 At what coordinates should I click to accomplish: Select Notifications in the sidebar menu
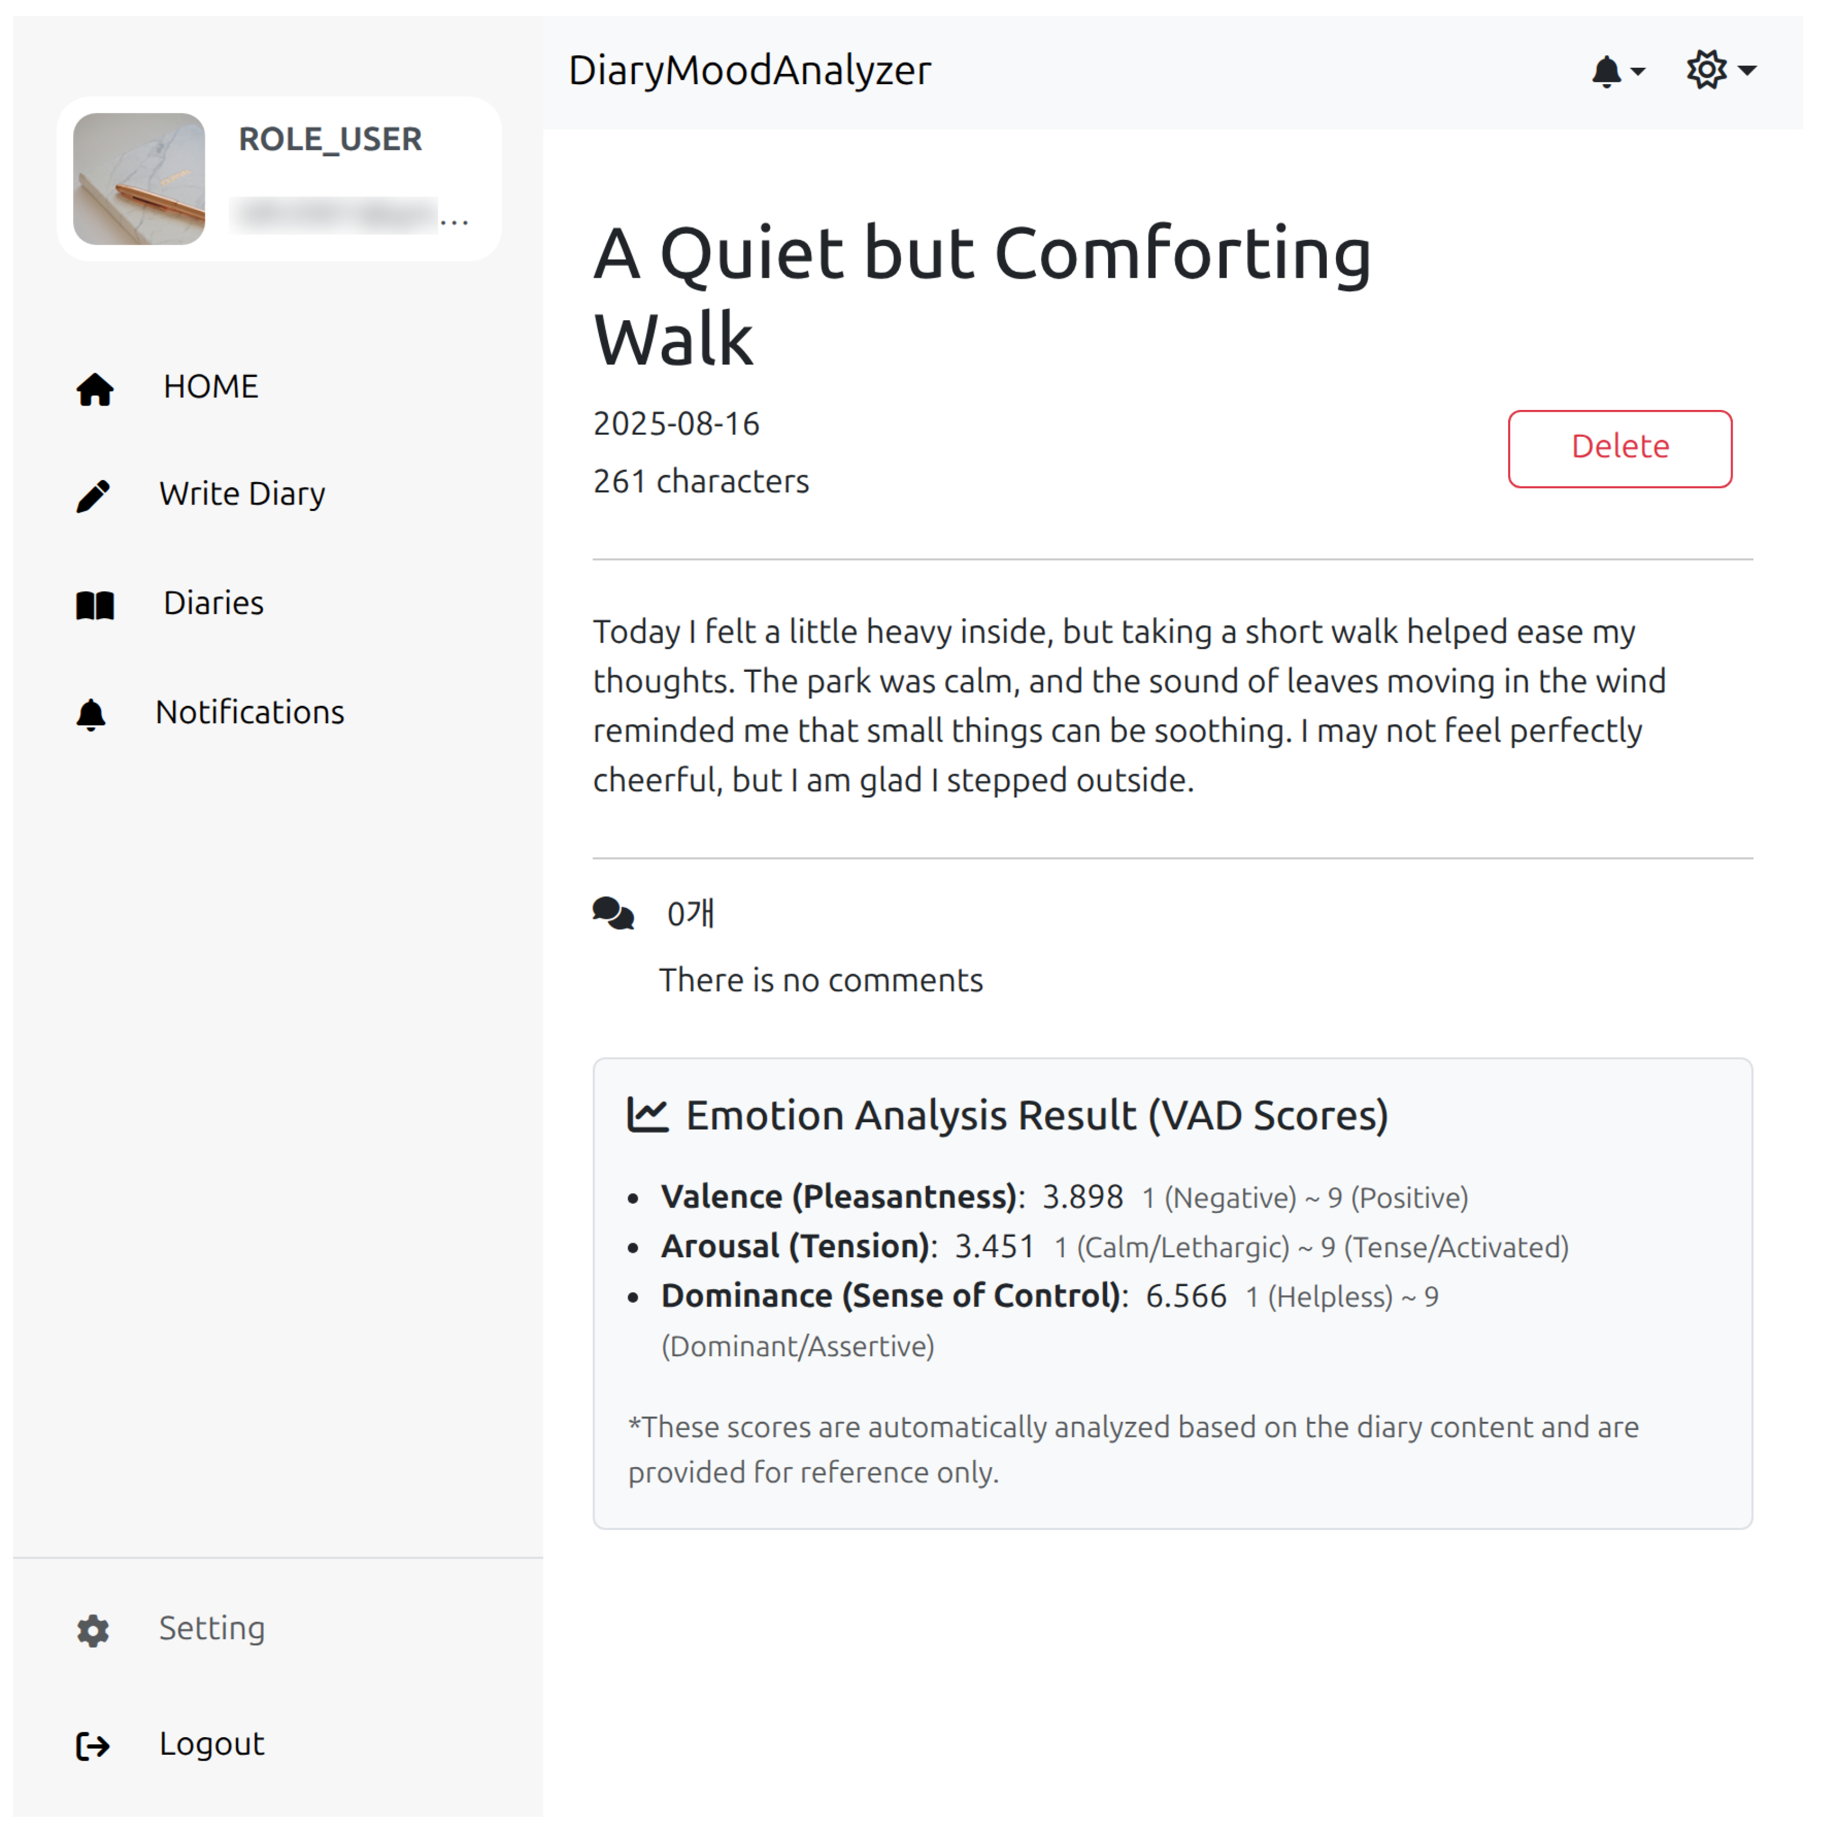point(250,713)
